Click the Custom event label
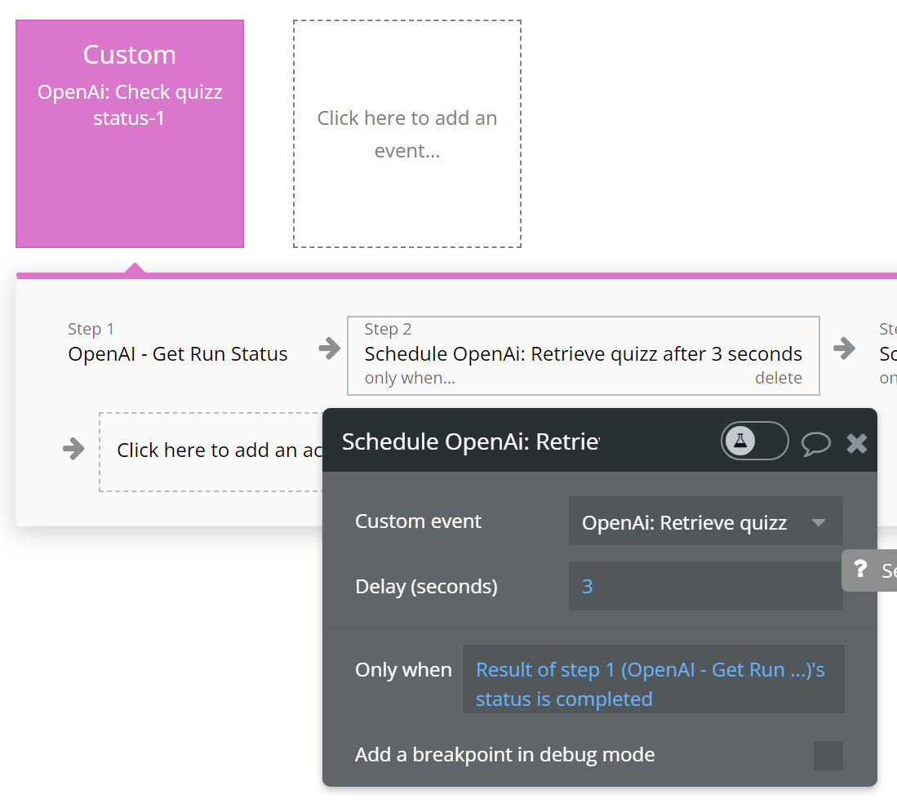897x812 pixels. (418, 521)
